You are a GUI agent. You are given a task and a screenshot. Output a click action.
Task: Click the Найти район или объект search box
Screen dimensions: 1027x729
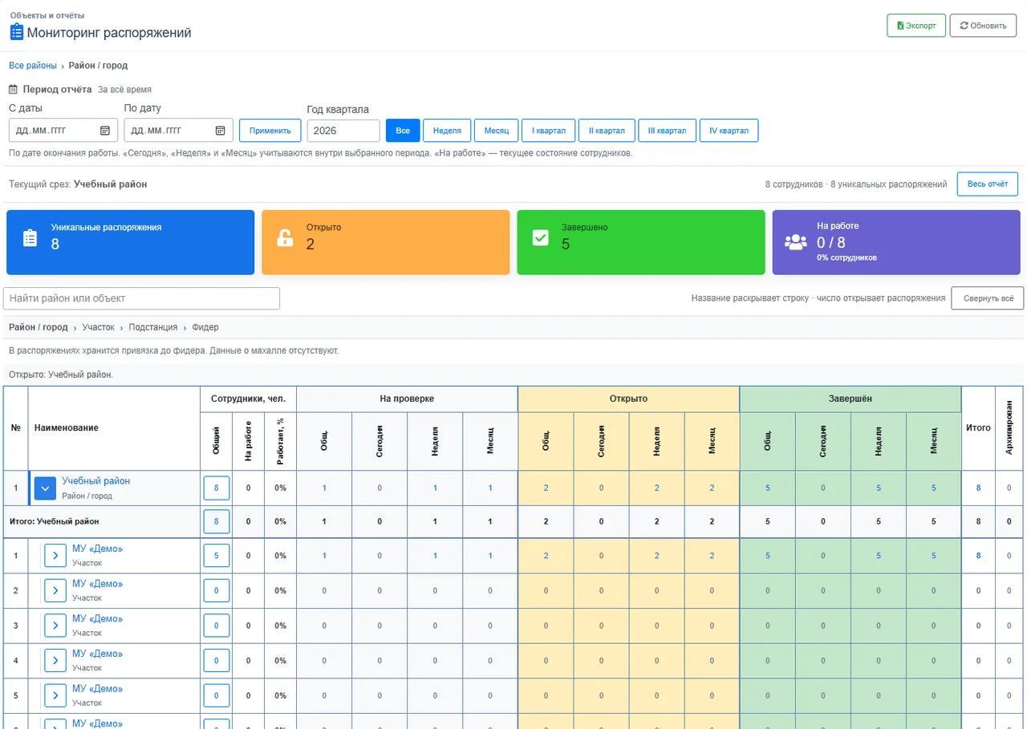(x=141, y=298)
